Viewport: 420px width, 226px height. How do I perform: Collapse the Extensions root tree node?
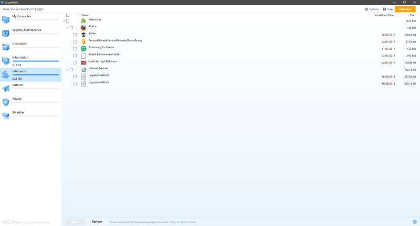click(x=64, y=21)
